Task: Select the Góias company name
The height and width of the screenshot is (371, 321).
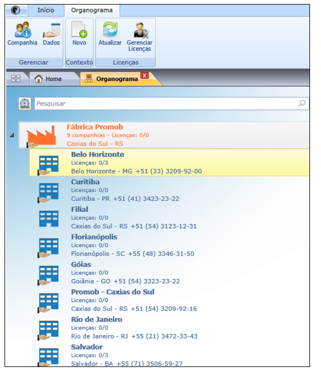Action: (81, 264)
